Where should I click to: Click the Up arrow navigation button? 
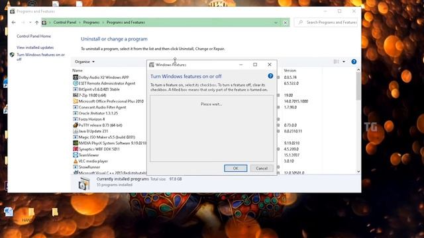pyautogui.click(x=37, y=22)
